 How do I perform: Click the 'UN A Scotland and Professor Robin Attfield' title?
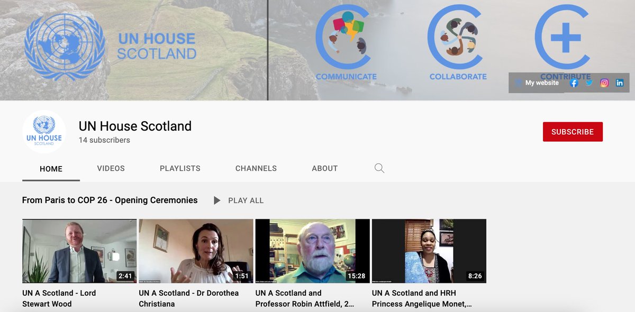[x=305, y=298]
